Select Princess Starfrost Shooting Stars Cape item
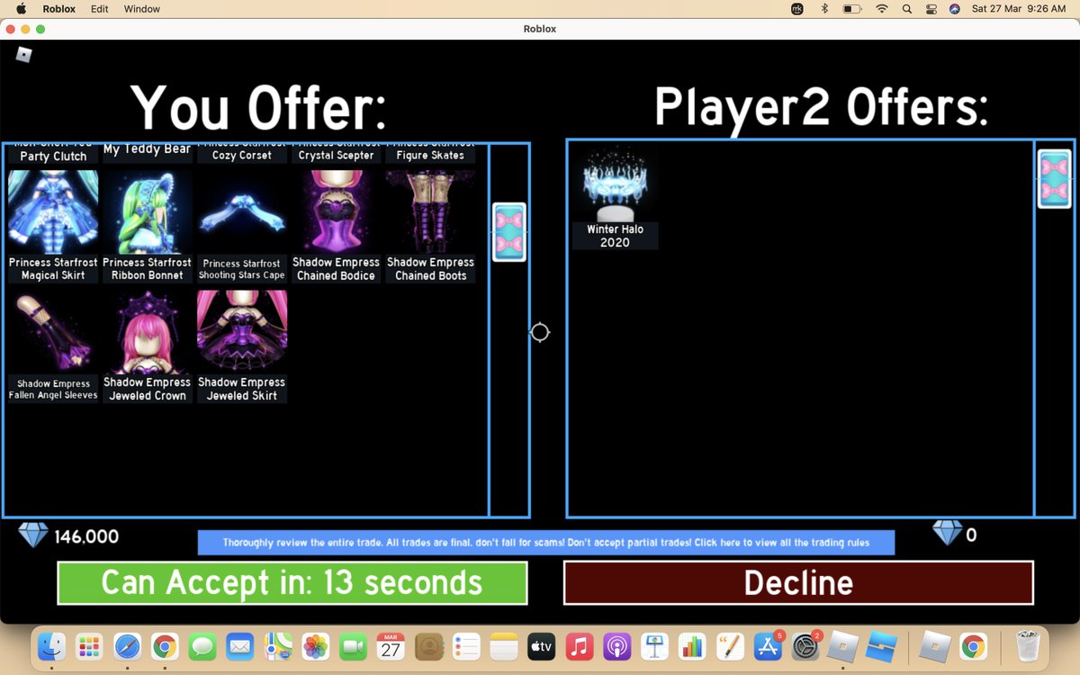This screenshot has width=1080, height=675. coord(242,226)
